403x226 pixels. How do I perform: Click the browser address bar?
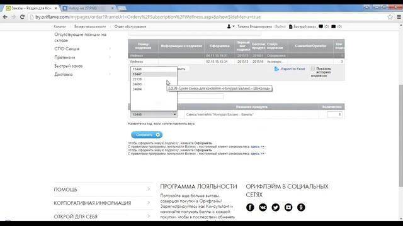click(x=208, y=17)
